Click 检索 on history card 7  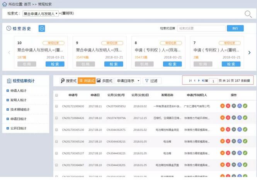pyautogui.click(x=231, y=64)
